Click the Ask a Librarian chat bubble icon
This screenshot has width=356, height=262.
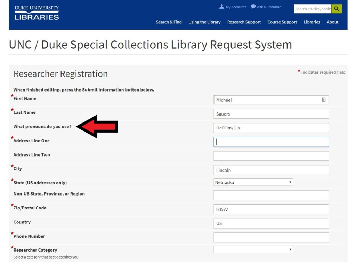point(253,7)
